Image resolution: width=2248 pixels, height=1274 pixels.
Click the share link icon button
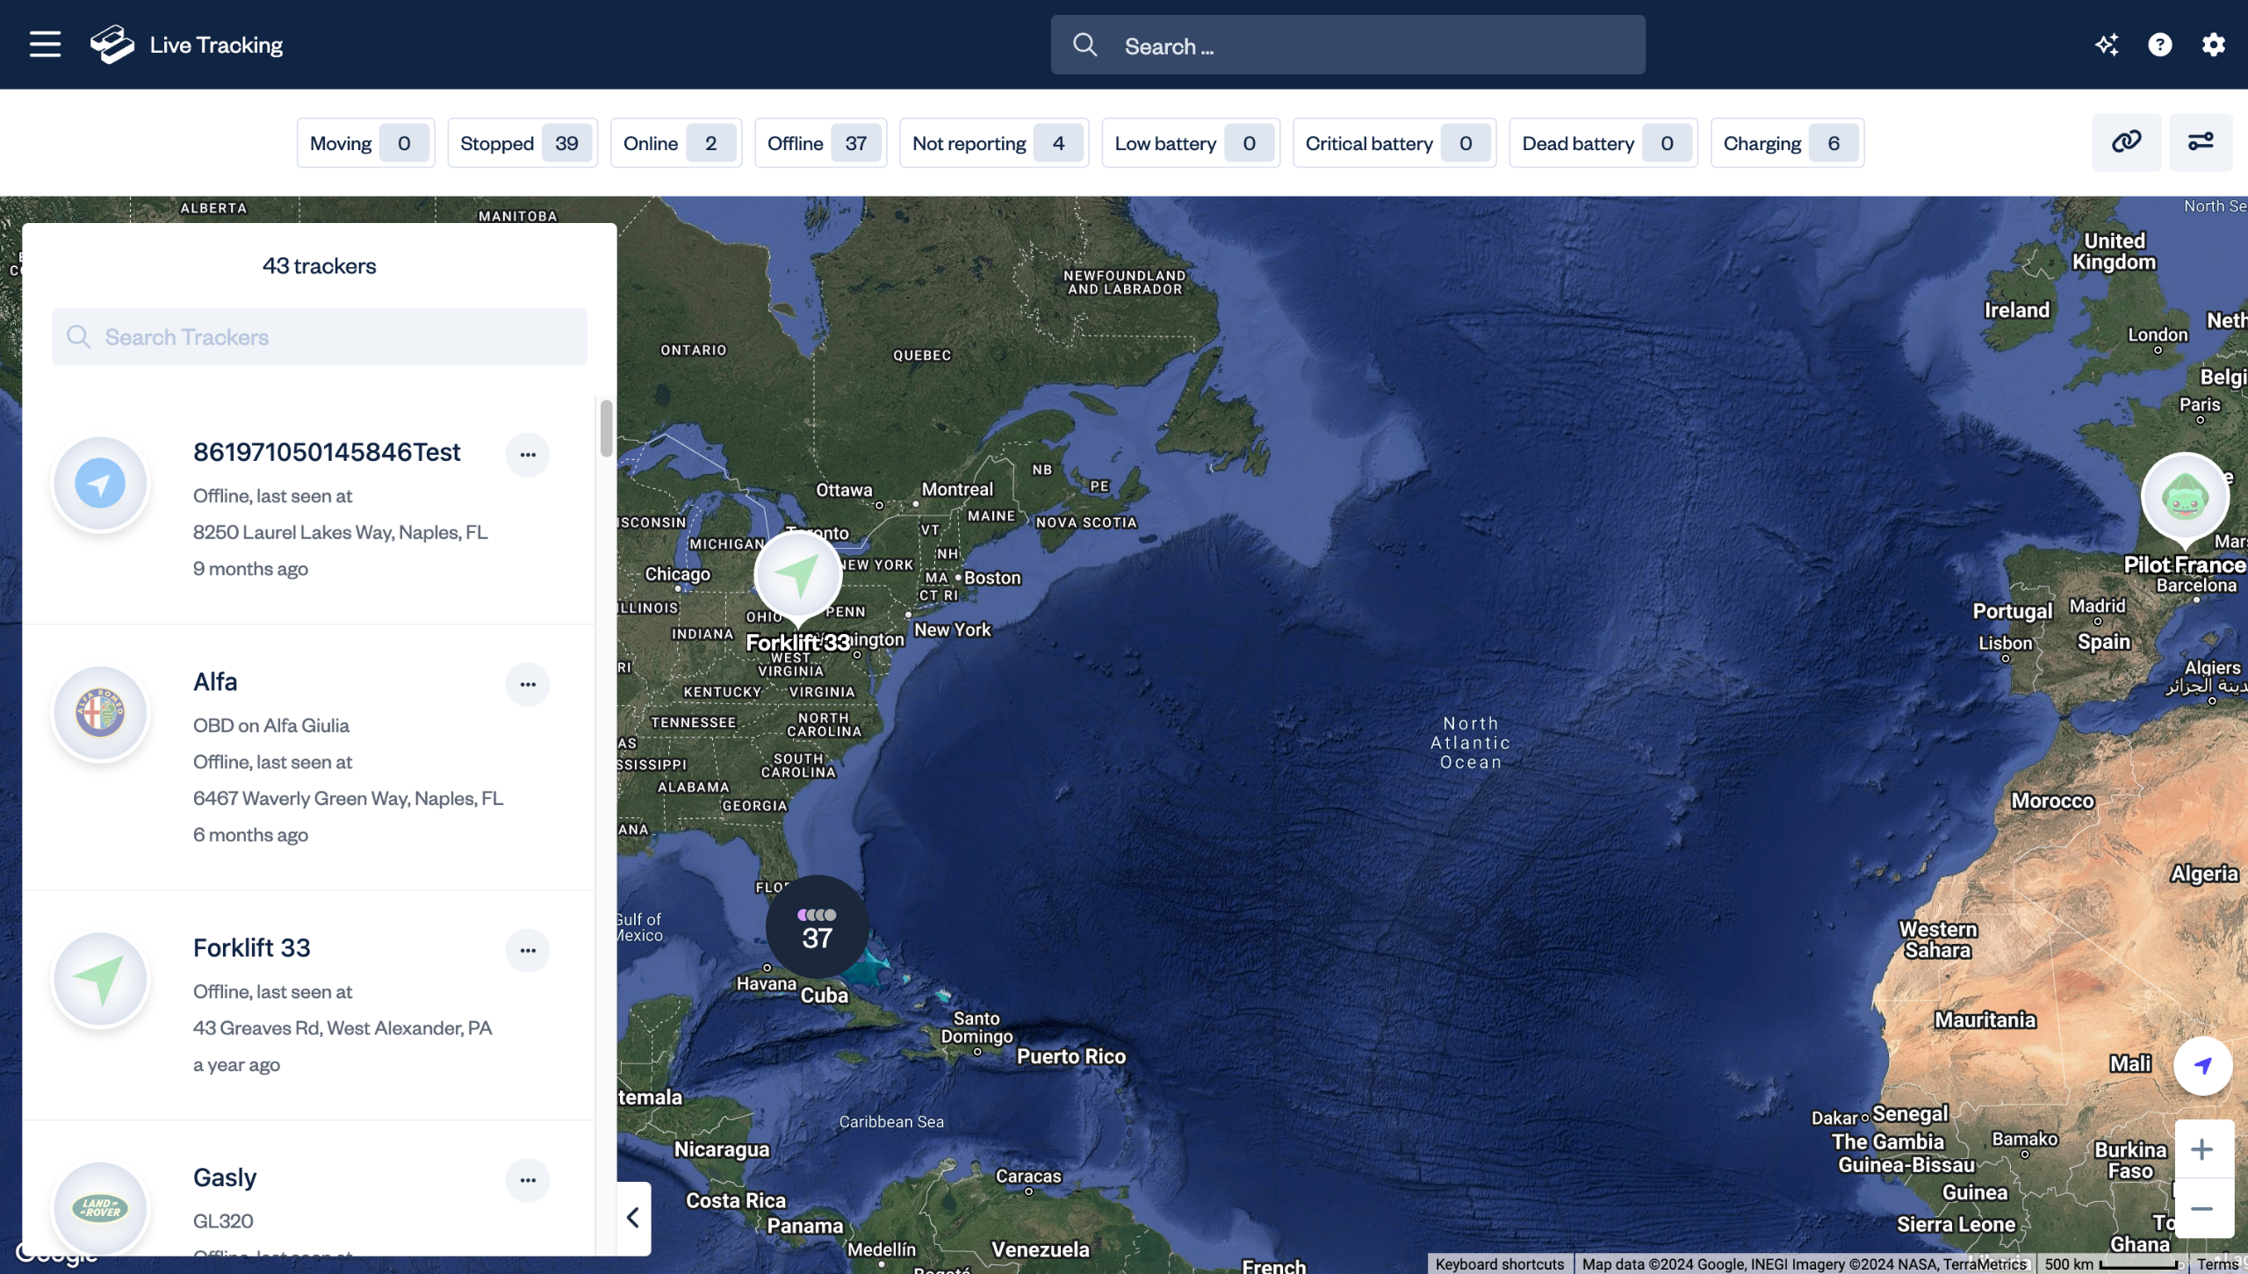pyautogui.click(x=2126, y=141)
